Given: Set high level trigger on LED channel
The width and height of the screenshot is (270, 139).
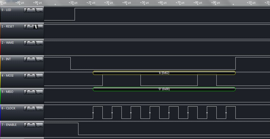Looking at the screenshot, I should click(x=31, y=10).
